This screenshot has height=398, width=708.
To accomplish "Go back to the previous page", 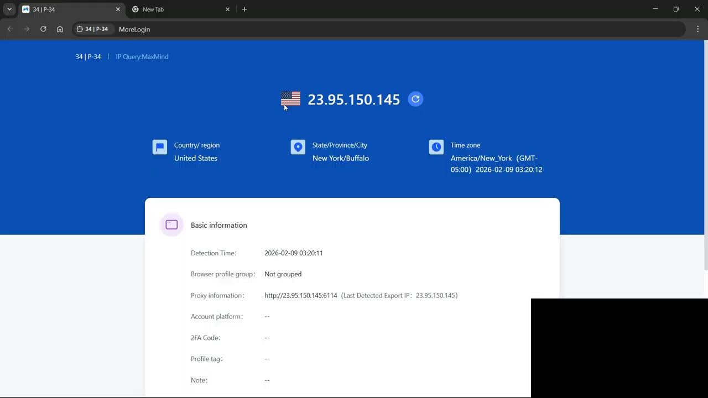I will pos(10,29).
